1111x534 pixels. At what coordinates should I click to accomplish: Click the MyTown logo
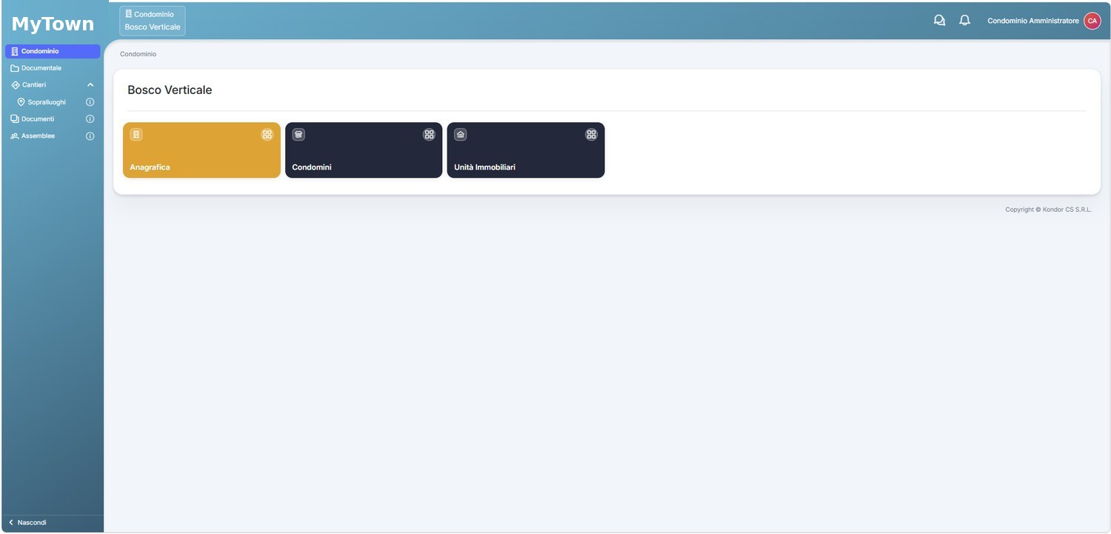coord(53,24)
